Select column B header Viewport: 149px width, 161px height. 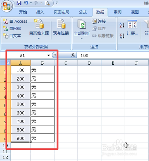click(x=42, y=63)
